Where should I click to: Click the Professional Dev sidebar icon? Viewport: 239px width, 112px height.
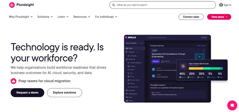tap(129, 80)
